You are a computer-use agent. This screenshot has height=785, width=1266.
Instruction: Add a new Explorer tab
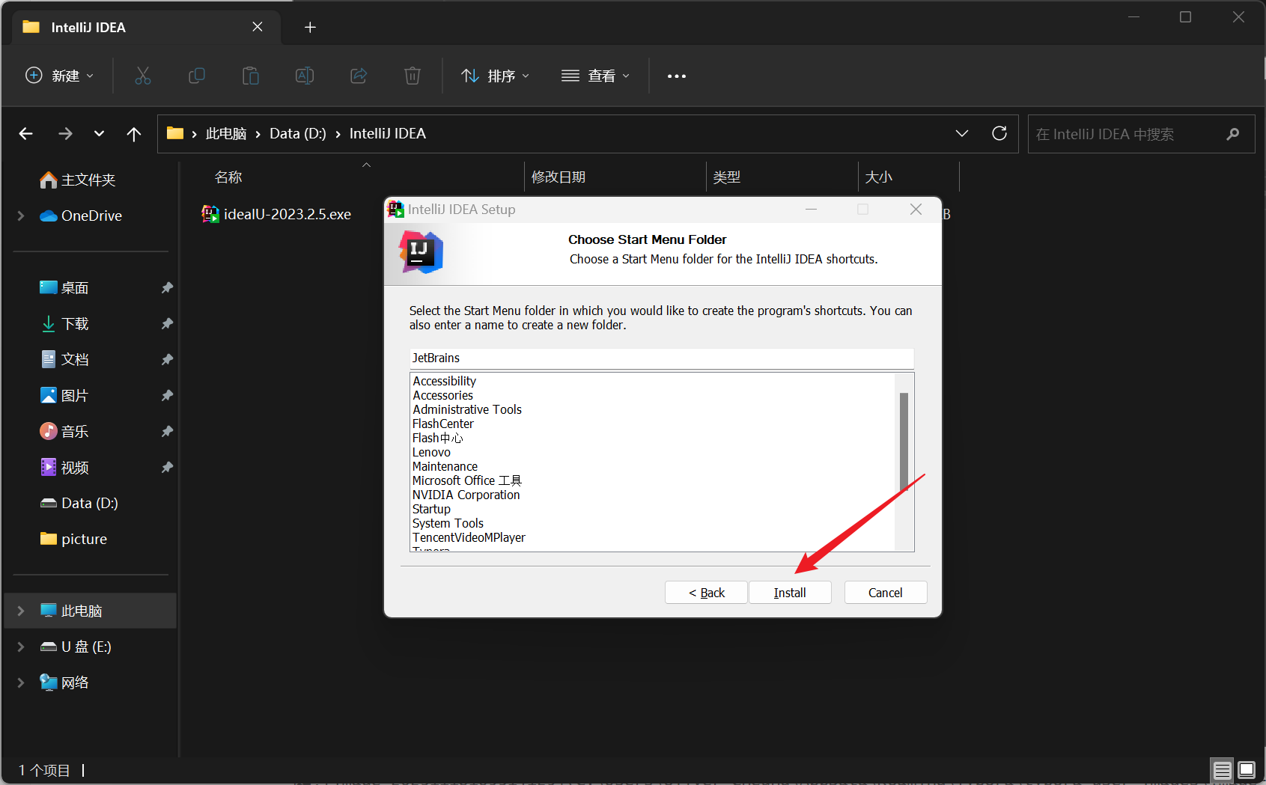[x=310, y=28]
